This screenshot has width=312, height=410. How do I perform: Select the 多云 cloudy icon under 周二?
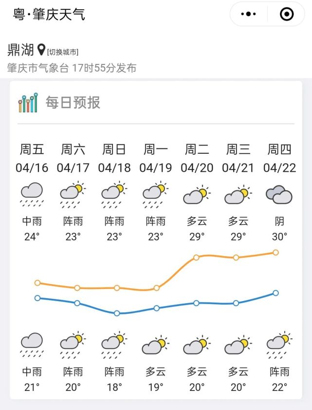pos(196,194)
